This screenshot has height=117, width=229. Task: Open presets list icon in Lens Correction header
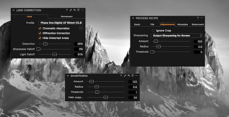click(78, 10)
